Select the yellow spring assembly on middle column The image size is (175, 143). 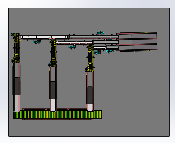click(x=53, y=52)
